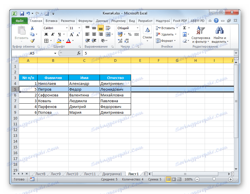Align text left
250x194 pixels.
pyautogui.click(x=87, y=34)
